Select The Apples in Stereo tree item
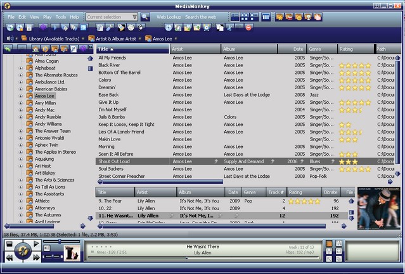This screenshot has height=274, width=405. pyautogui.click(x=56, y=152)
